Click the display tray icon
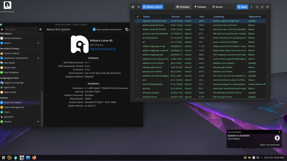 (258, 157)
